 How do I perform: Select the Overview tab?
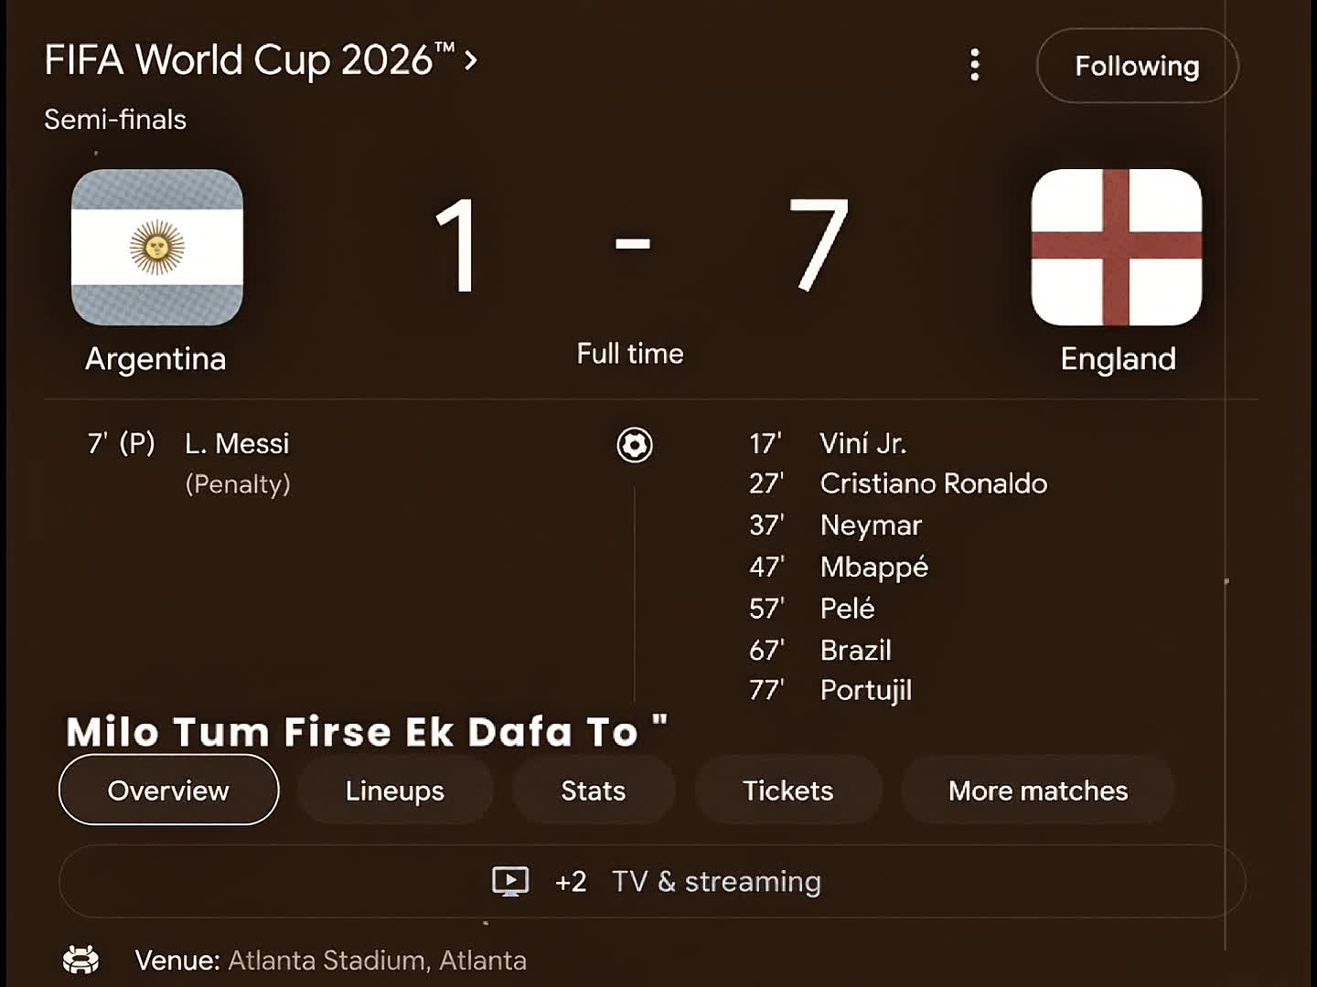click(168, 790)
